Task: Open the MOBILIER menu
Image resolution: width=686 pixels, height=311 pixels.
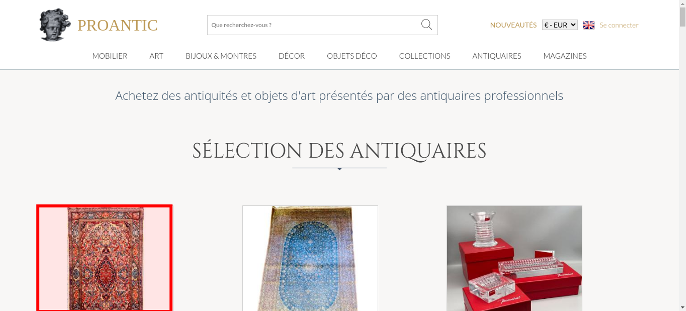Action: tap(110, 56)
